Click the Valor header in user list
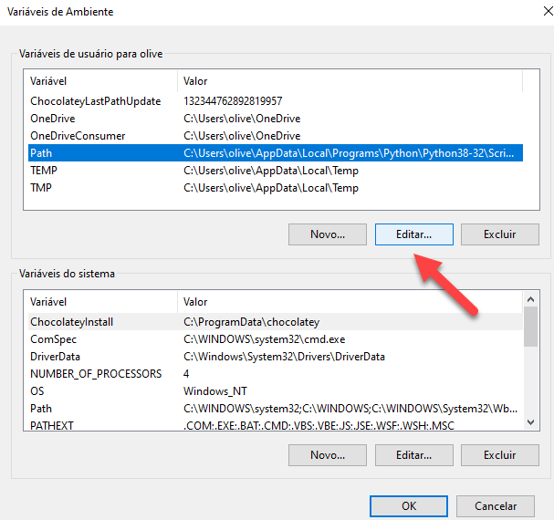 350,81
